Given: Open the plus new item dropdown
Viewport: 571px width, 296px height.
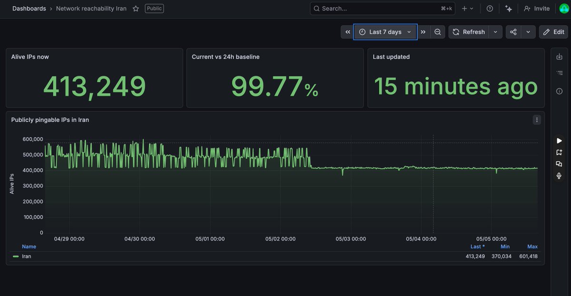Looking at the screenshot, I should point(468,9).
